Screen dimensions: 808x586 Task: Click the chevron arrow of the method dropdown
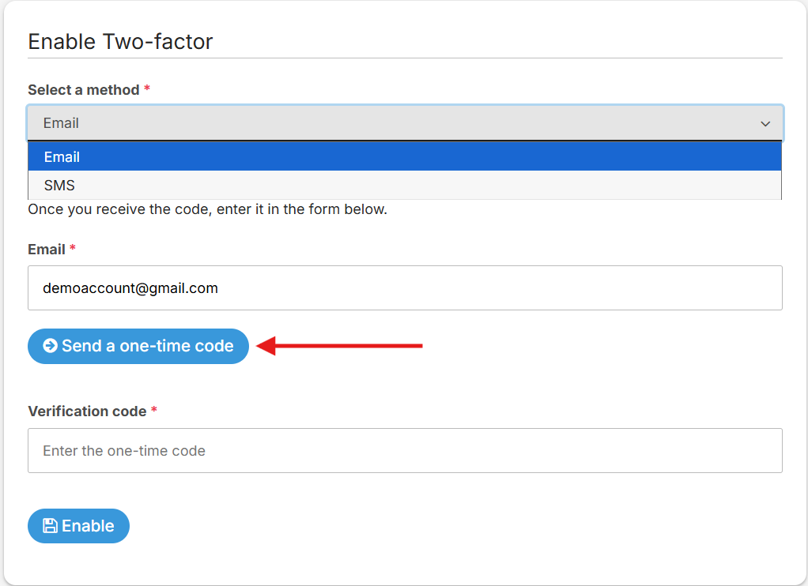pyautogui.click(x=765, y=124)
